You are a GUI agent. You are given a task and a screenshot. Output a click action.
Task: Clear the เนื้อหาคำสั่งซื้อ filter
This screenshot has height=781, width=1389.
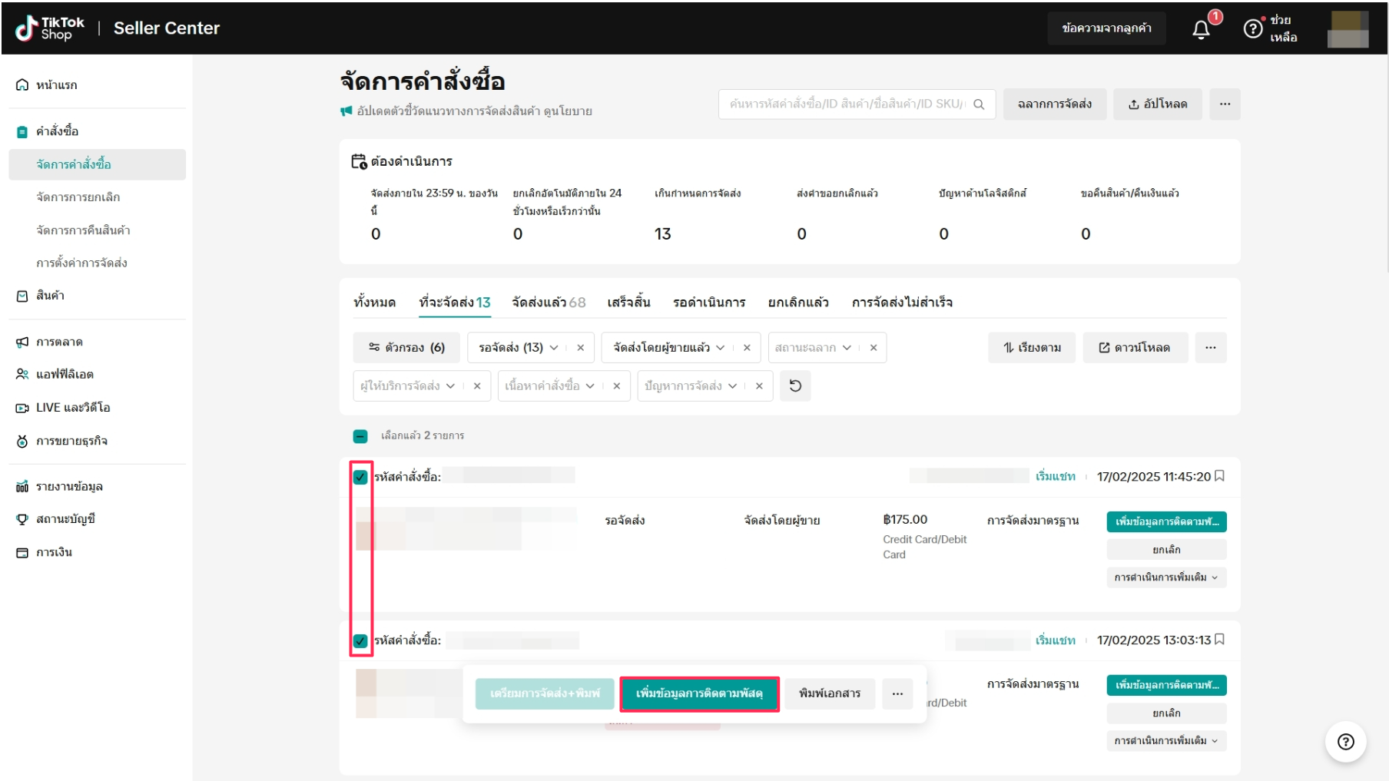pos(616,386)
